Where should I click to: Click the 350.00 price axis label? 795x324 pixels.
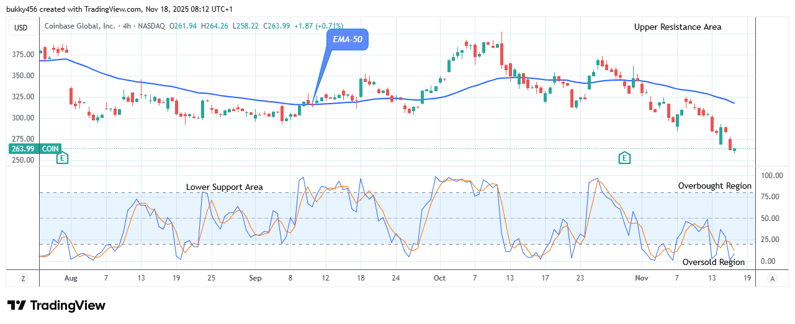[24, 76]
